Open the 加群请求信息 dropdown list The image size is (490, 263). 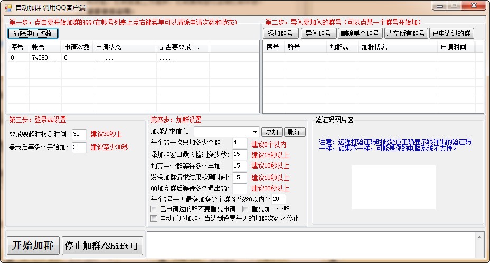(256, 132)
